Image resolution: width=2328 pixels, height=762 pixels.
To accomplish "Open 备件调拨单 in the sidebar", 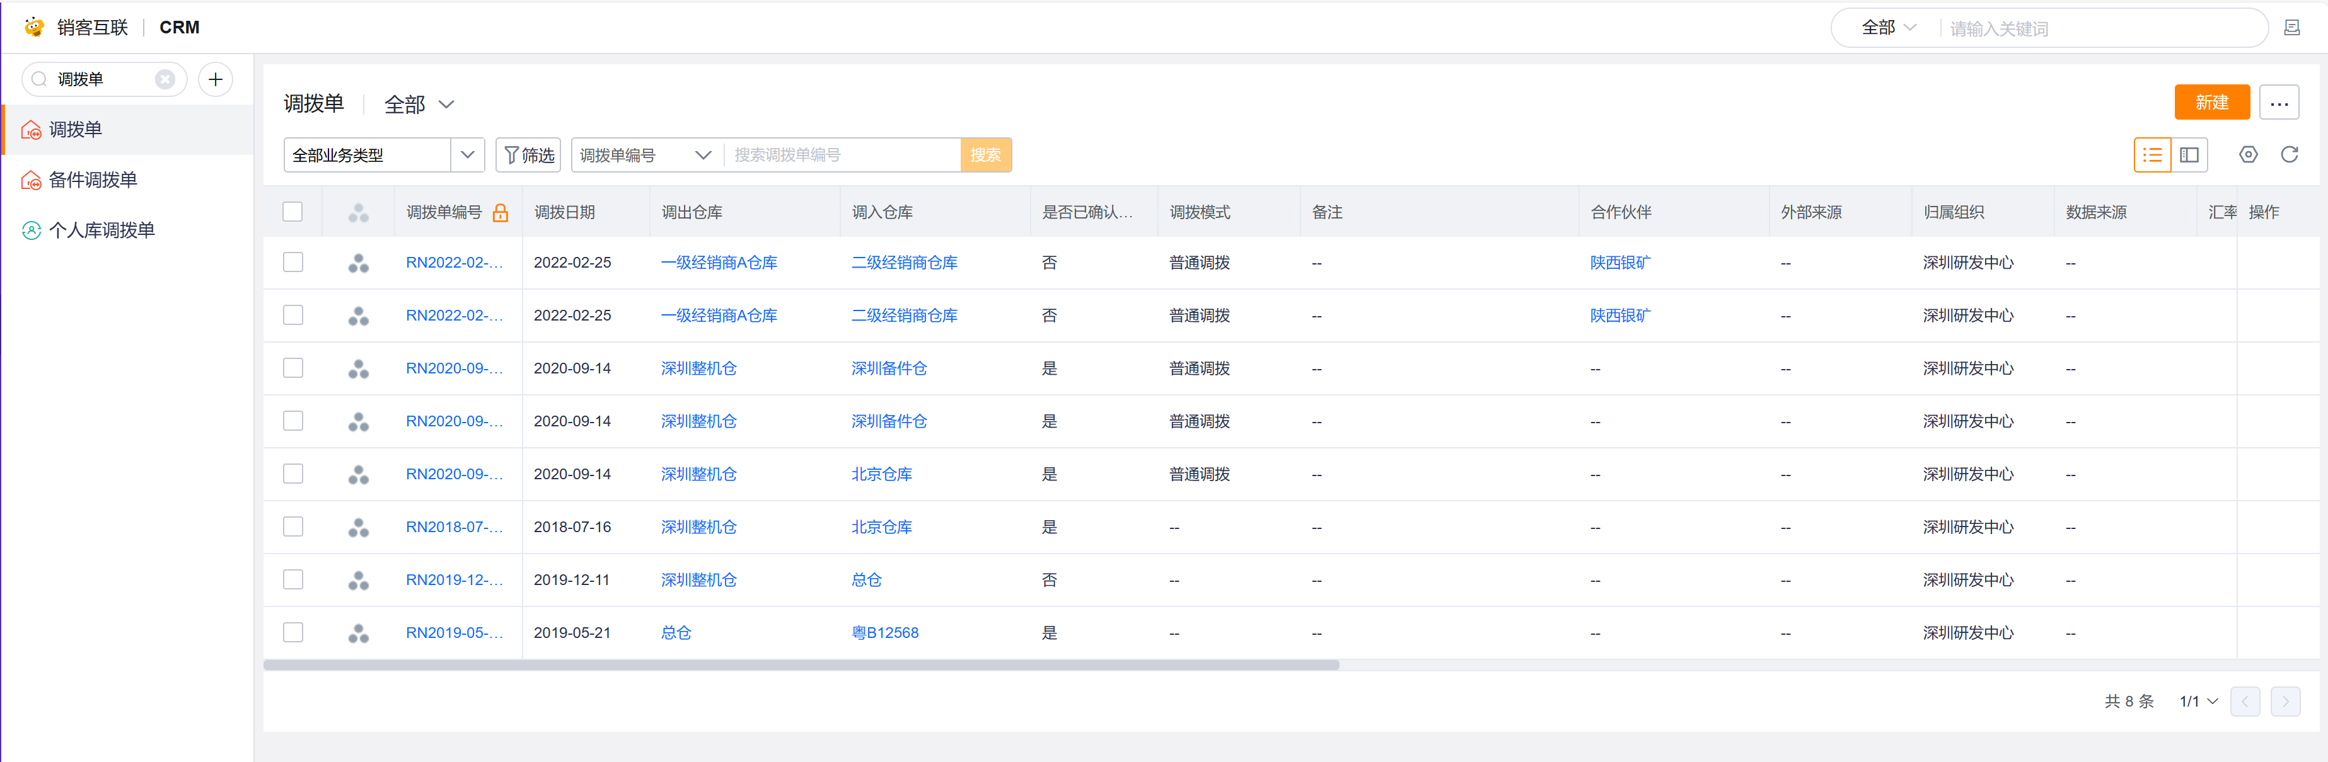I will (x=92, y=179).
